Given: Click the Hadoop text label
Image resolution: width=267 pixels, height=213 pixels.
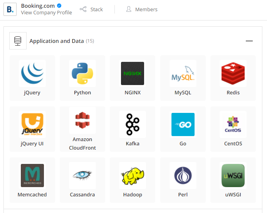Looking at the screenshot, I should pyautogui.click(x=133, y=195).
